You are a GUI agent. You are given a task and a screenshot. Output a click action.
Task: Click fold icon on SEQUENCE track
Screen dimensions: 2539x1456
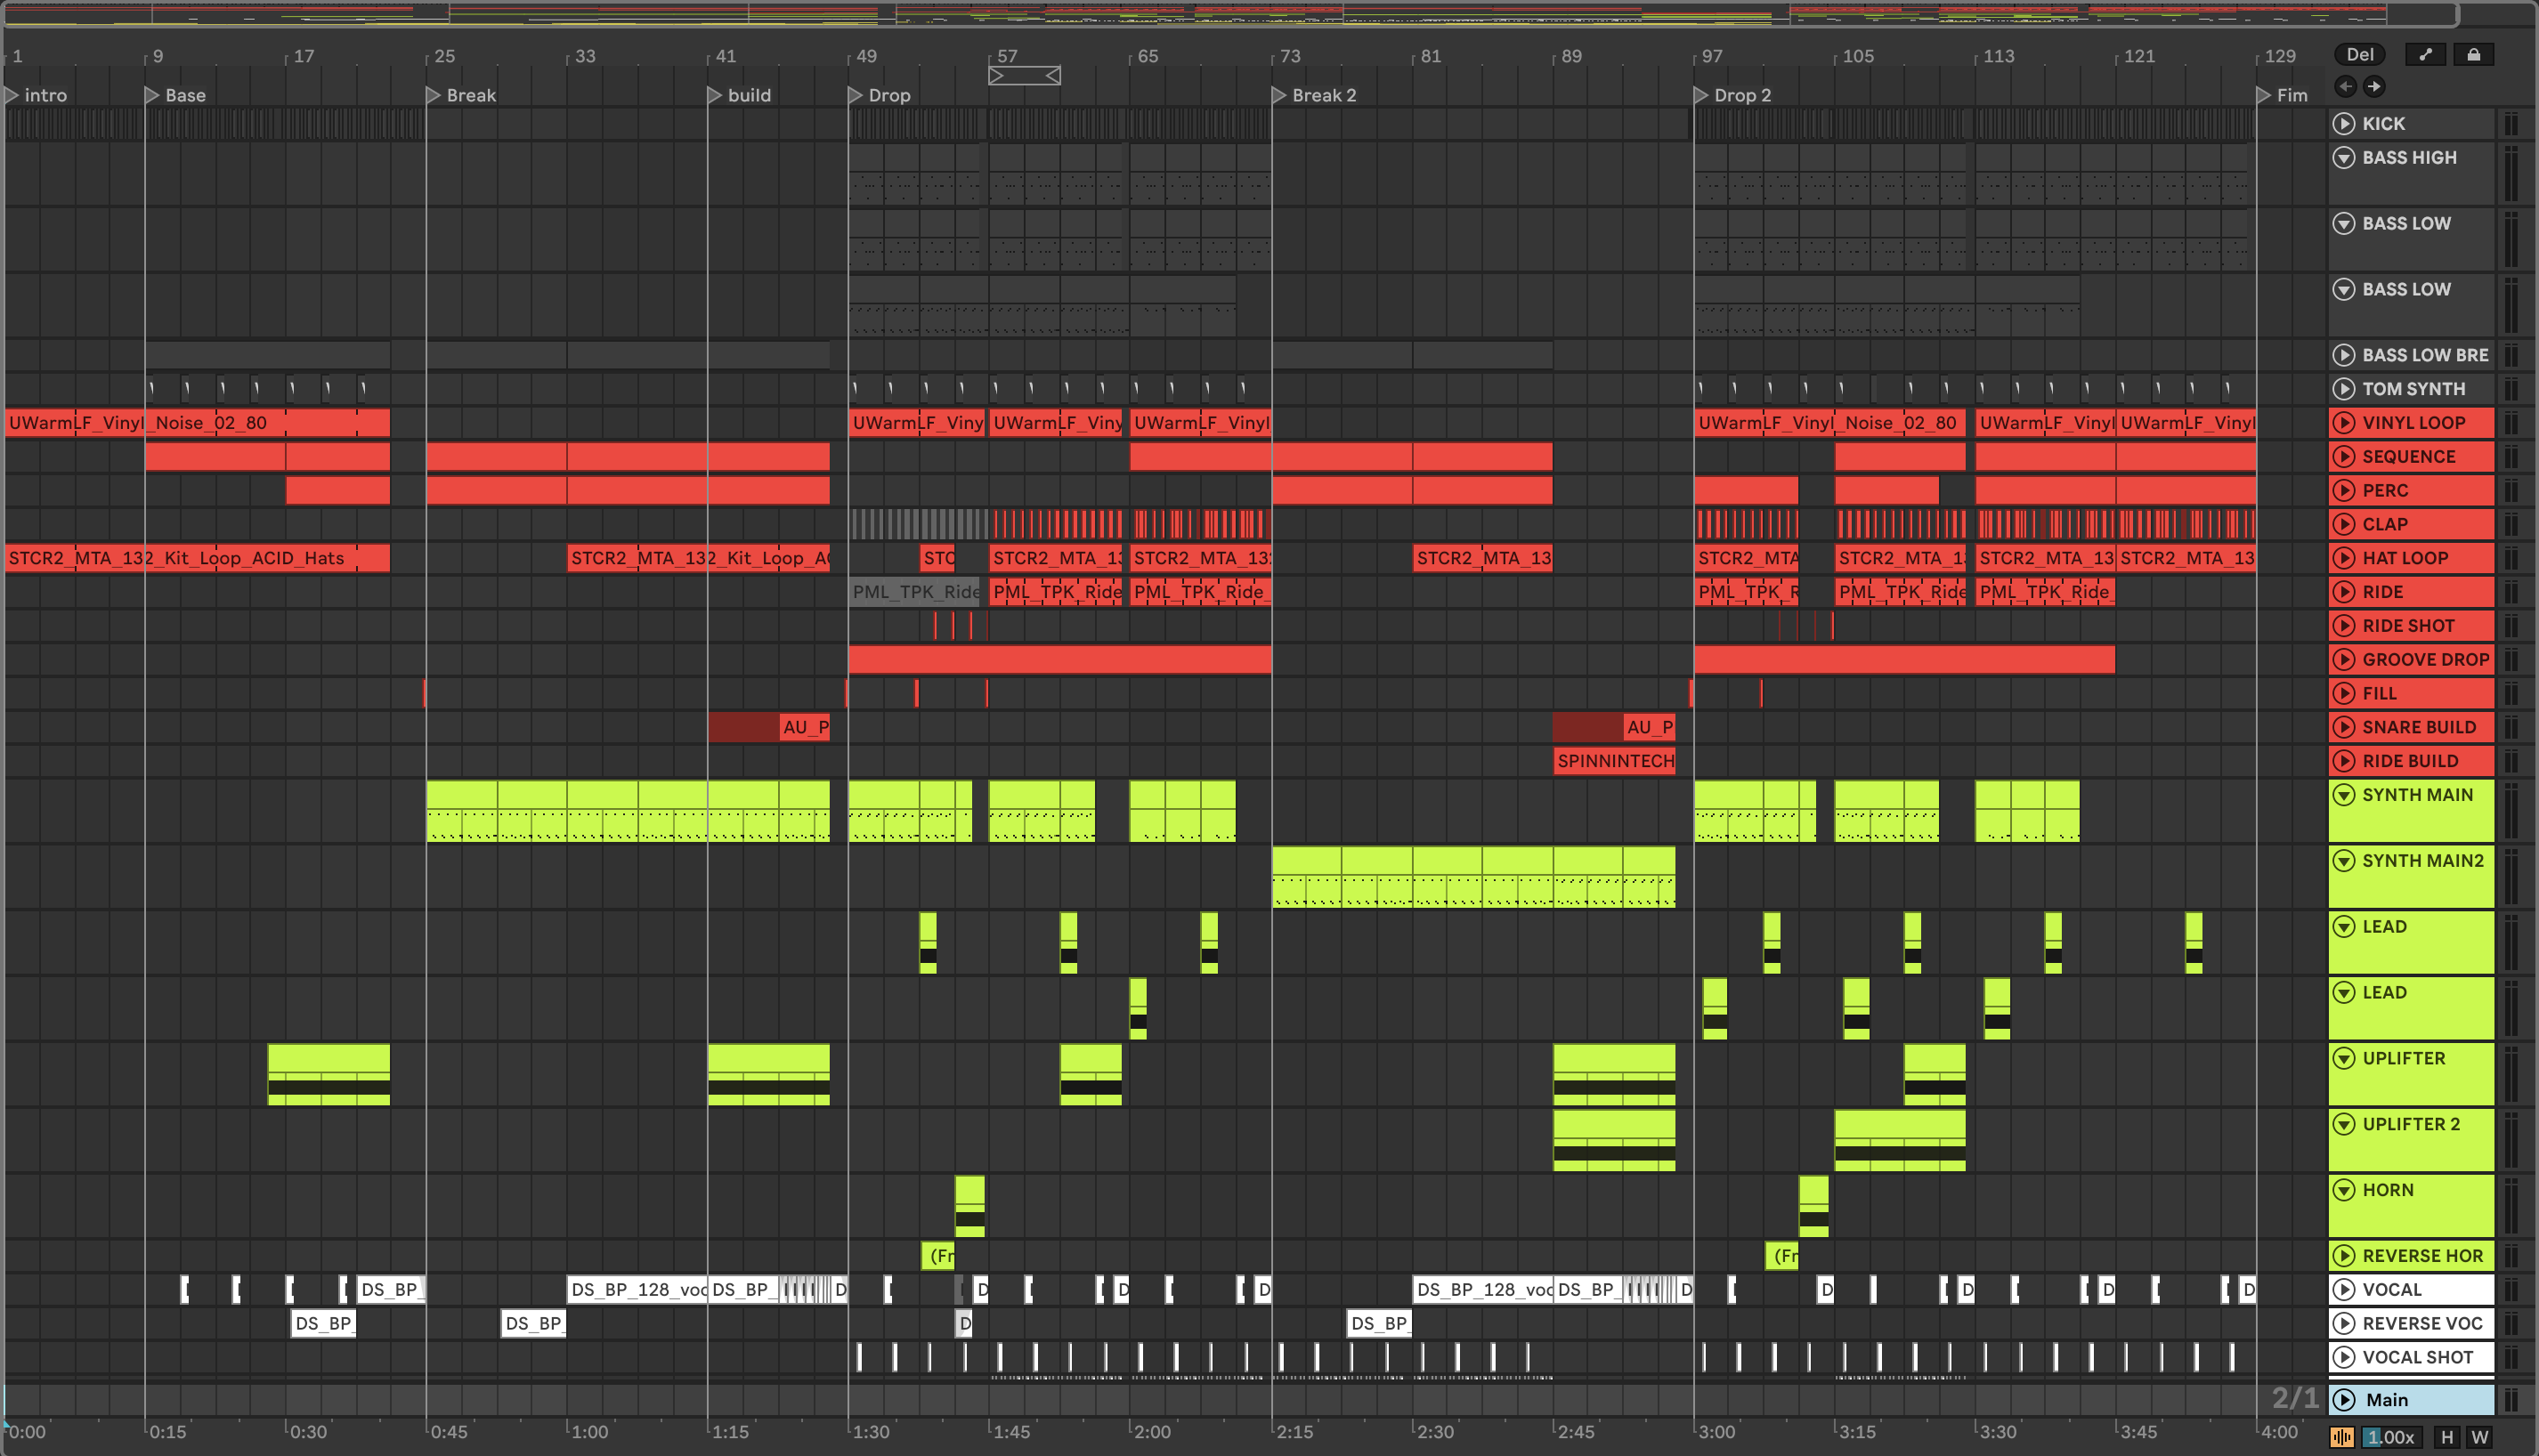coord(2343,457)
